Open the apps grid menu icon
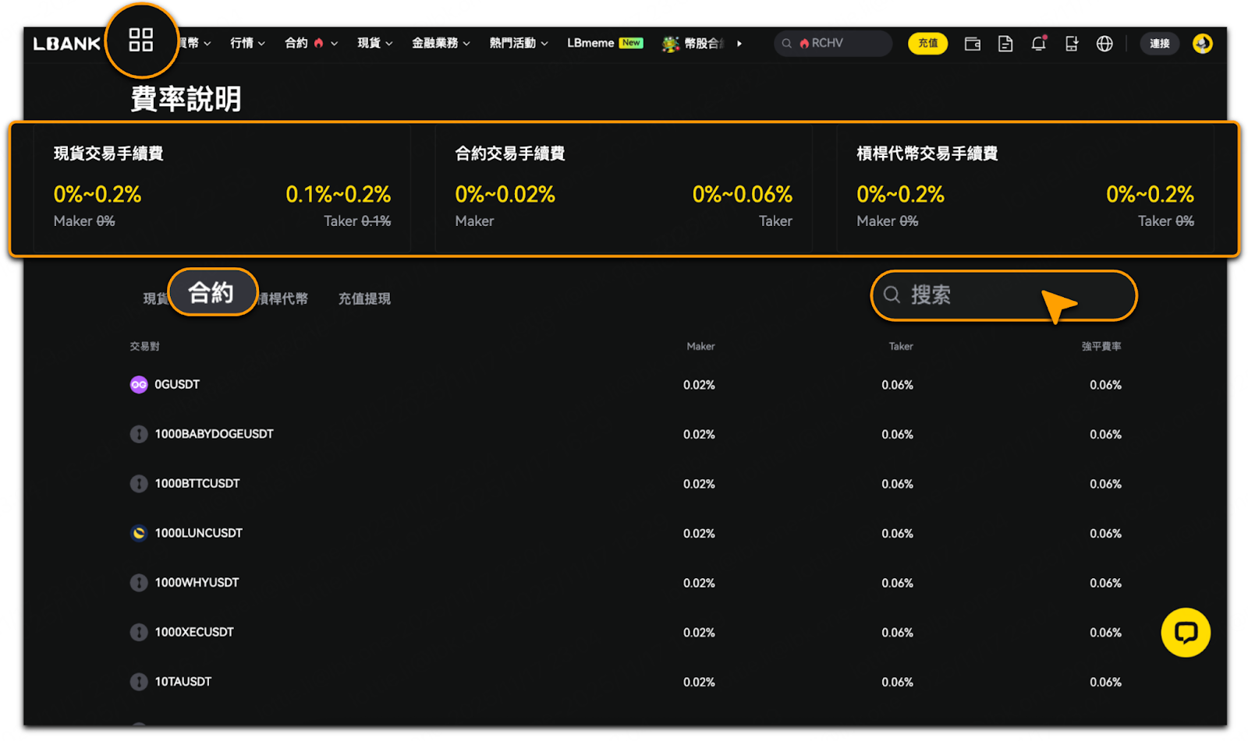 pos(141,40)
